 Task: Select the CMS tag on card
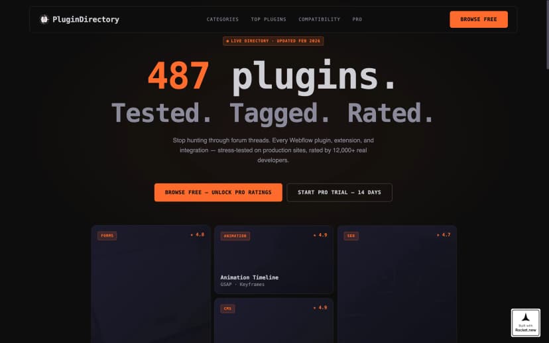point(227,309)
